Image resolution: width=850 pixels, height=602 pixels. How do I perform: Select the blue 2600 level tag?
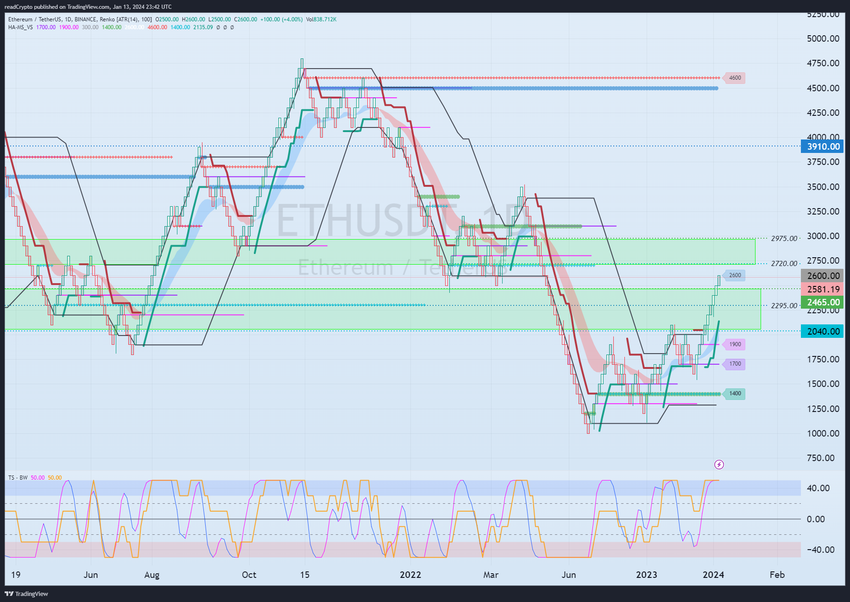pyautogui.click(x=735, y=275)
